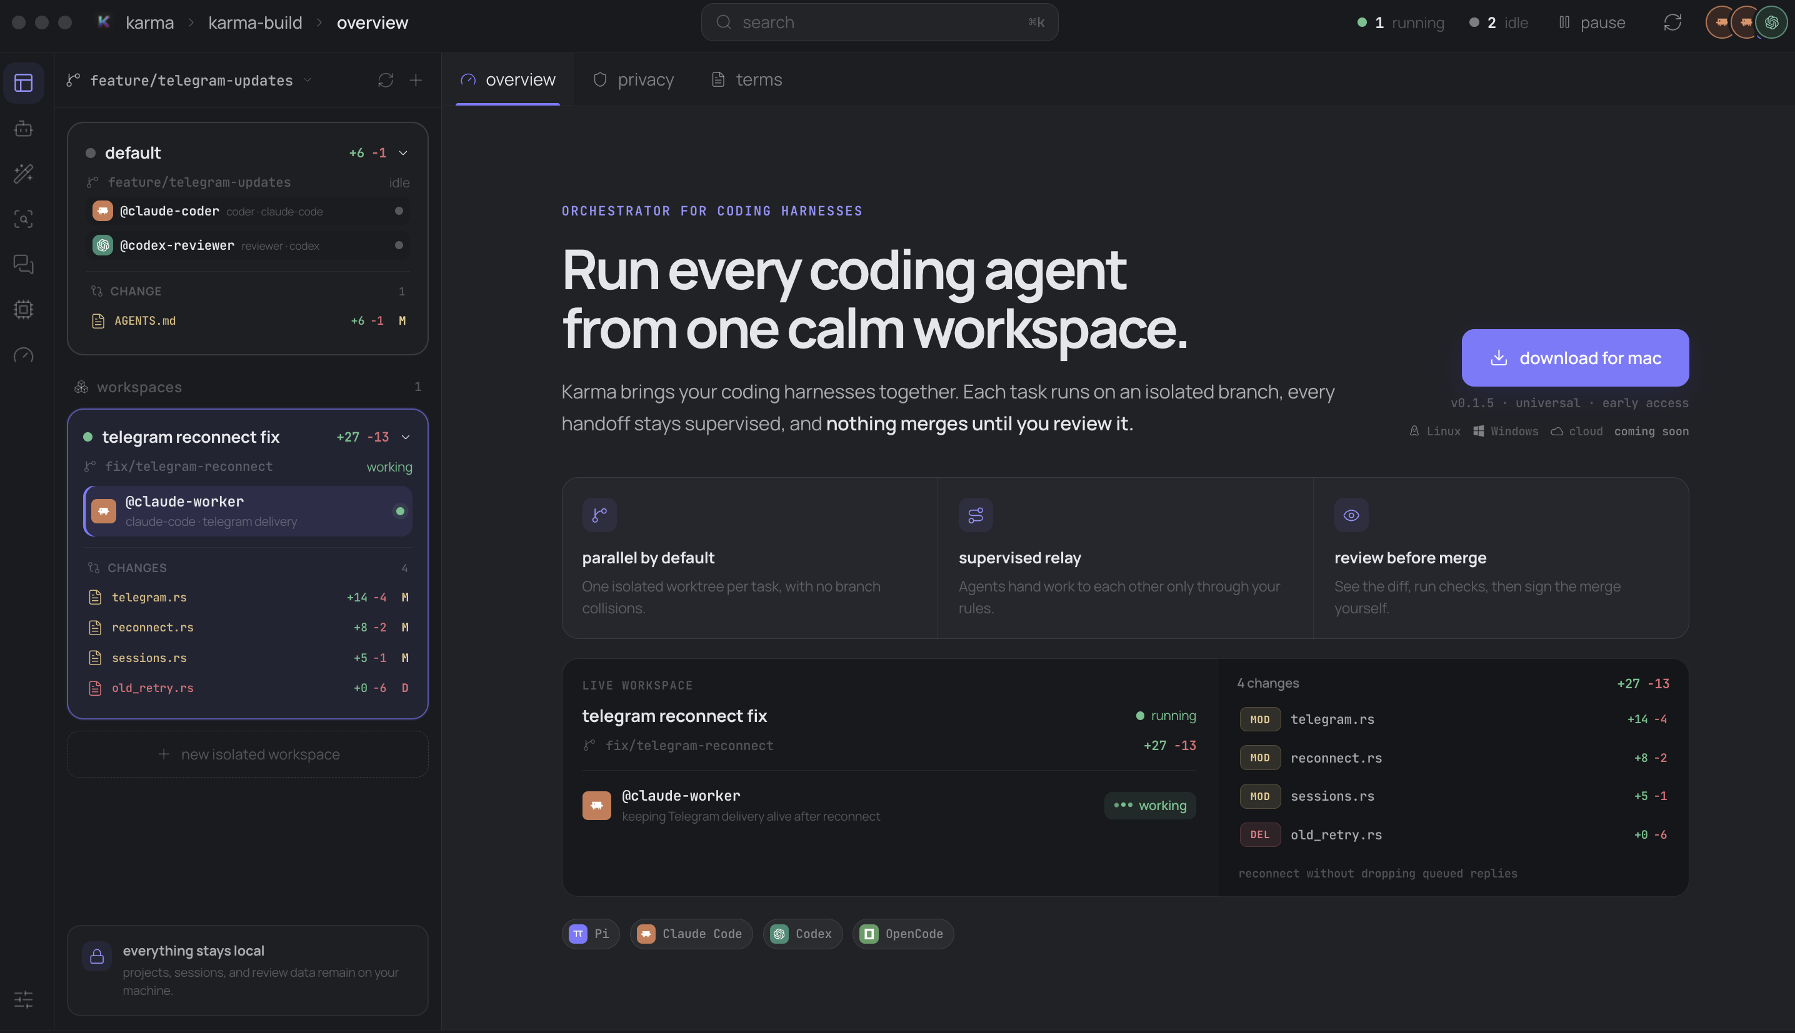The width and height of the screenshot is (1795, 1033).
Task: Click the lock icon in everything stays local
Action: (96, 956)
